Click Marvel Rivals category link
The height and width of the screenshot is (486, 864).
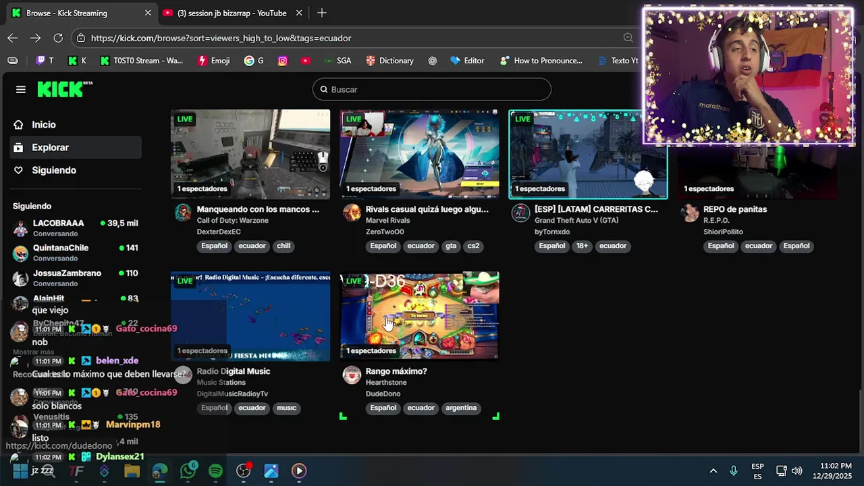(387, 220)
